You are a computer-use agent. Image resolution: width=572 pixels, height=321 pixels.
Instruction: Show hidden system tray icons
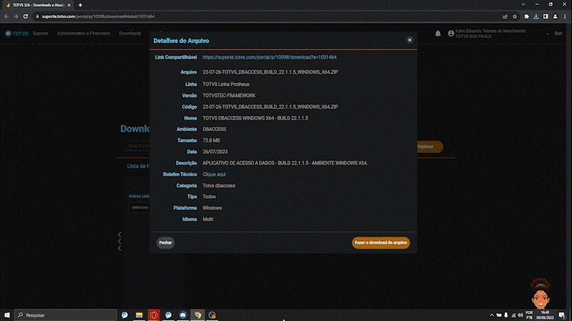[x=492, y=315]
